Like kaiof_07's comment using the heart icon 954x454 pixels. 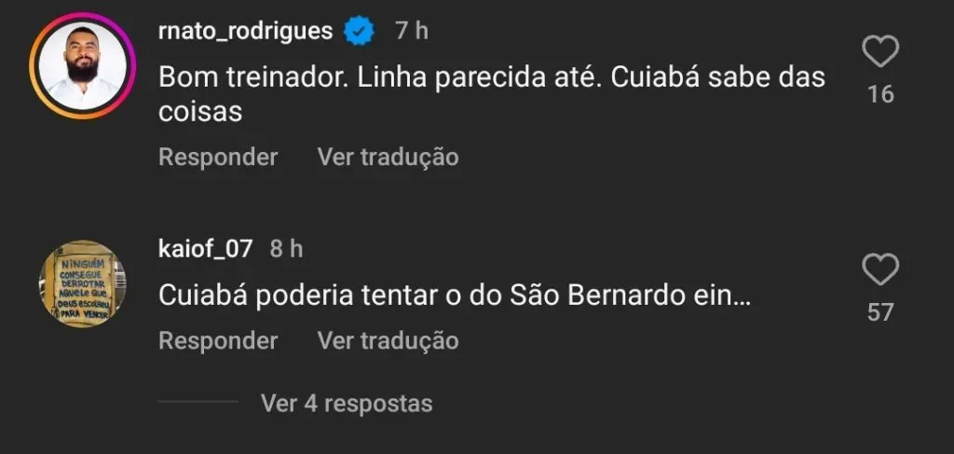coord(879,270)
